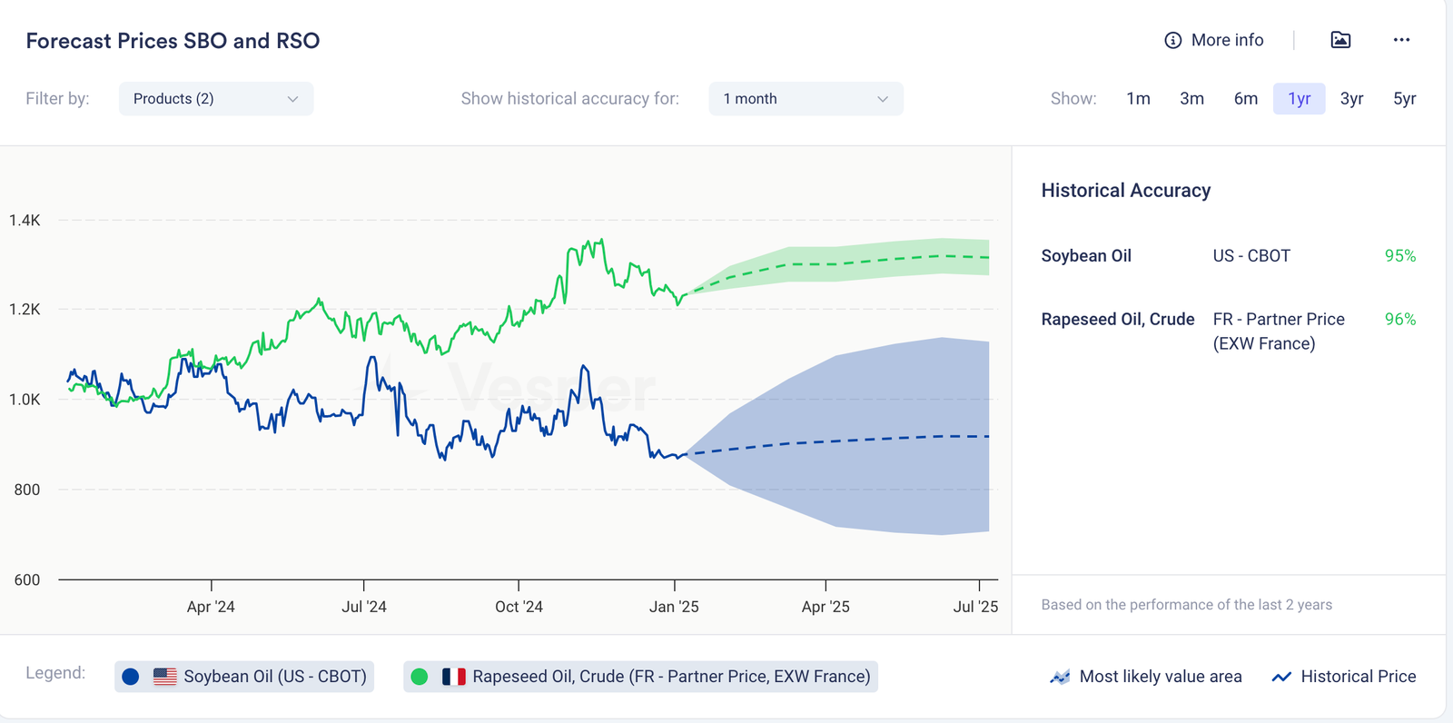Click the French flag icon in legend

[453, 677]
